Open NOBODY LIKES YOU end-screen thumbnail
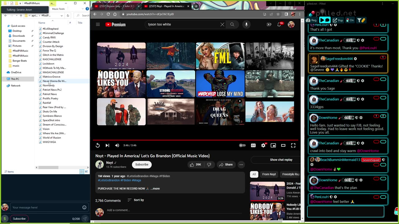 click(x=121, y=84)
